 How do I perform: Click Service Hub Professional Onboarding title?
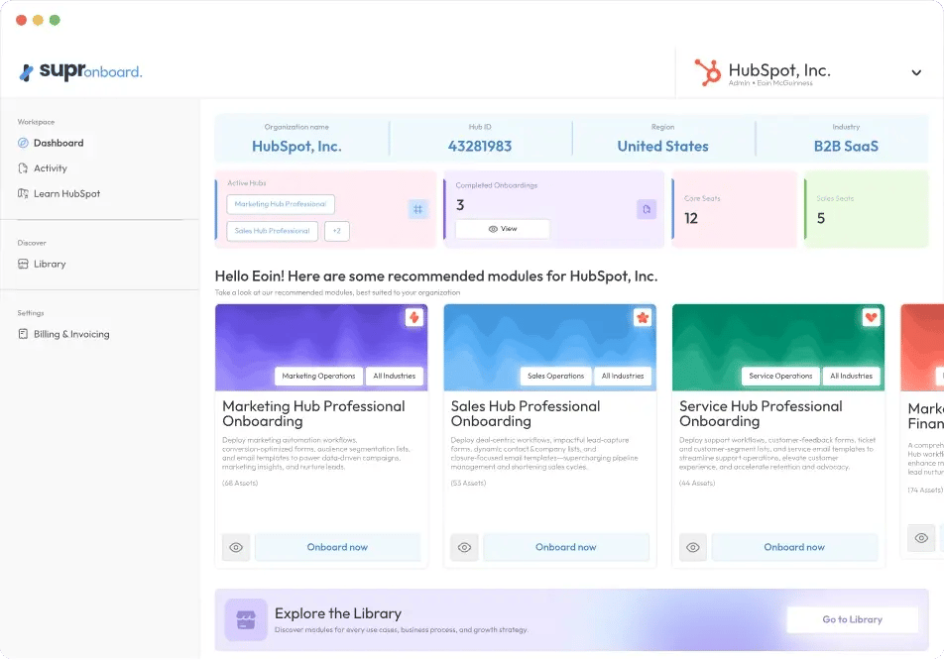click(x=761, y=414)
